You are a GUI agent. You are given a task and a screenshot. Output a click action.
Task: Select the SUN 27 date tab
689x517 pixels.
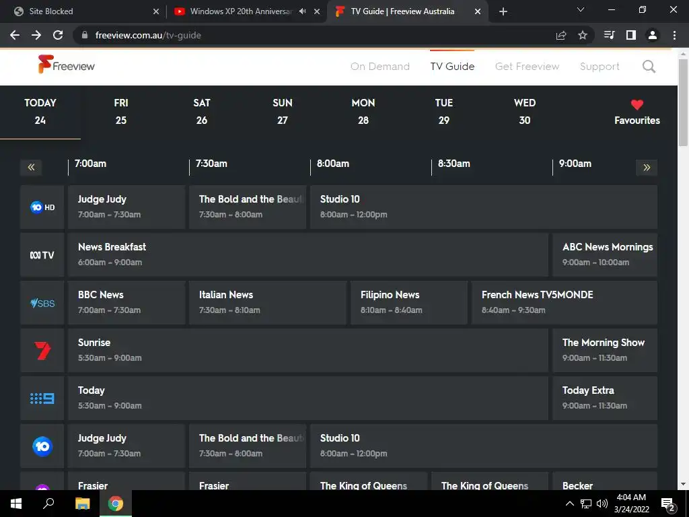[282, 111]
